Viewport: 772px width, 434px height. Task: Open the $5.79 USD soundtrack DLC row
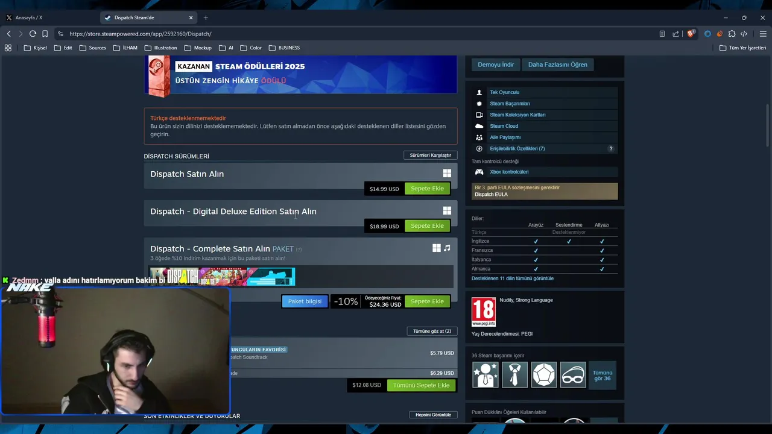pos(344,353)
